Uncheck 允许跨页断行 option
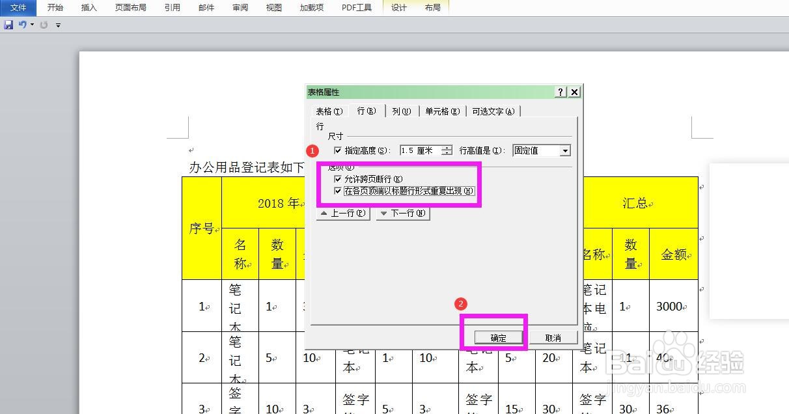This screenshot has width=789, height=414. tap(339, 179)
